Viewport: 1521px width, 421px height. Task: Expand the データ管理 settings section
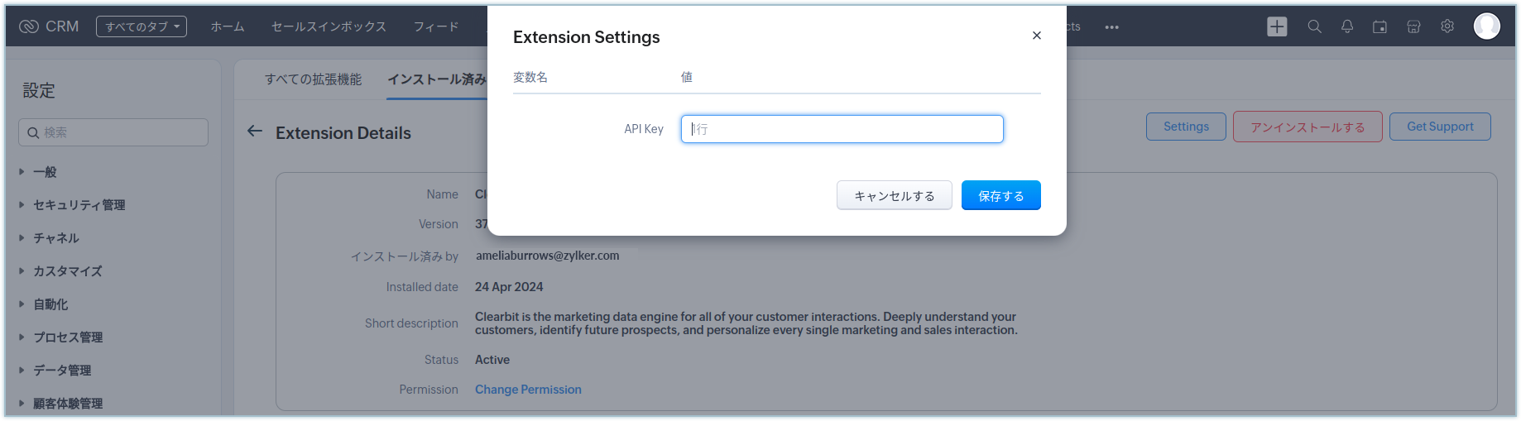pos(62,371)
